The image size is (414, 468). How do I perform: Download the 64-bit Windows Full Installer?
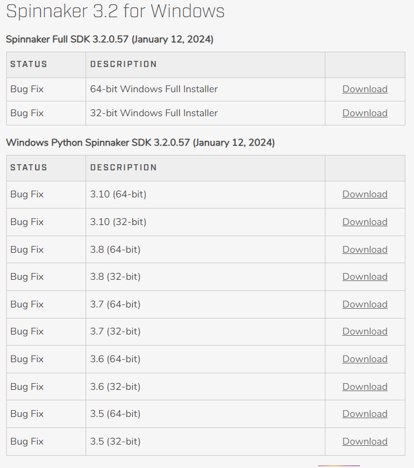(365, 89)
